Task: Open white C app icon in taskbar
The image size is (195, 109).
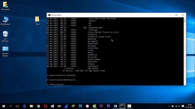Action: pos(129,106)
